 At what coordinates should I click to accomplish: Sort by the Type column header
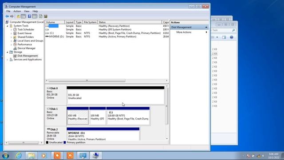[x=79, y=22]
